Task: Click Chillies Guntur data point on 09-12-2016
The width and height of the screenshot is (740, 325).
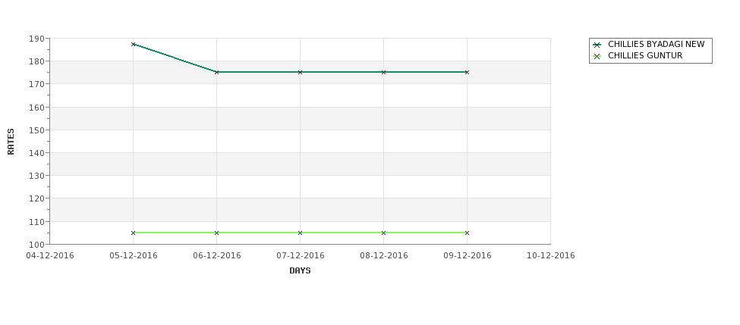Action: 468,233
